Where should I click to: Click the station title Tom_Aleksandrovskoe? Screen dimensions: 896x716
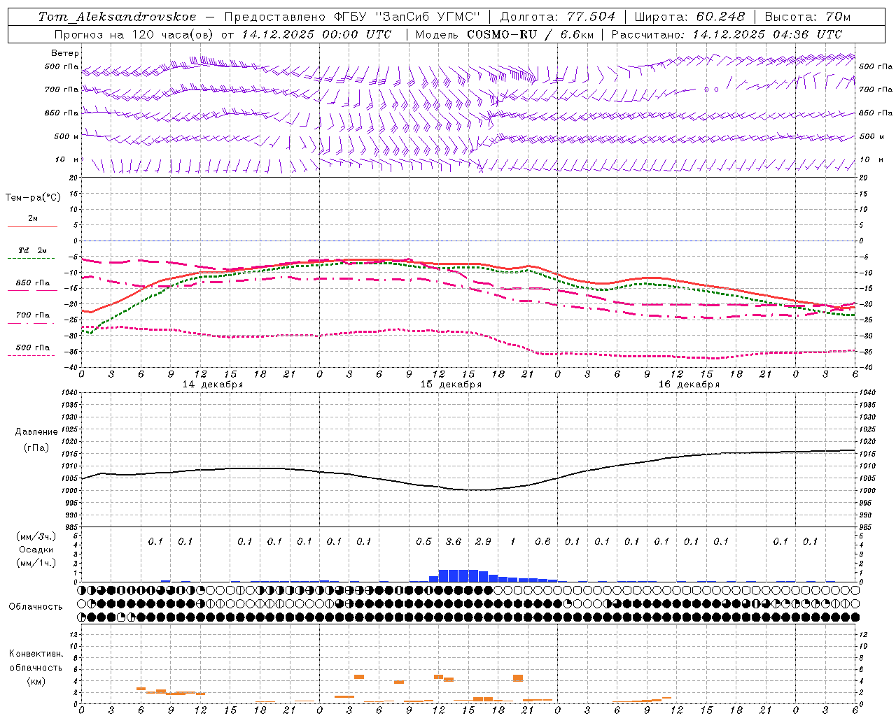117,17
